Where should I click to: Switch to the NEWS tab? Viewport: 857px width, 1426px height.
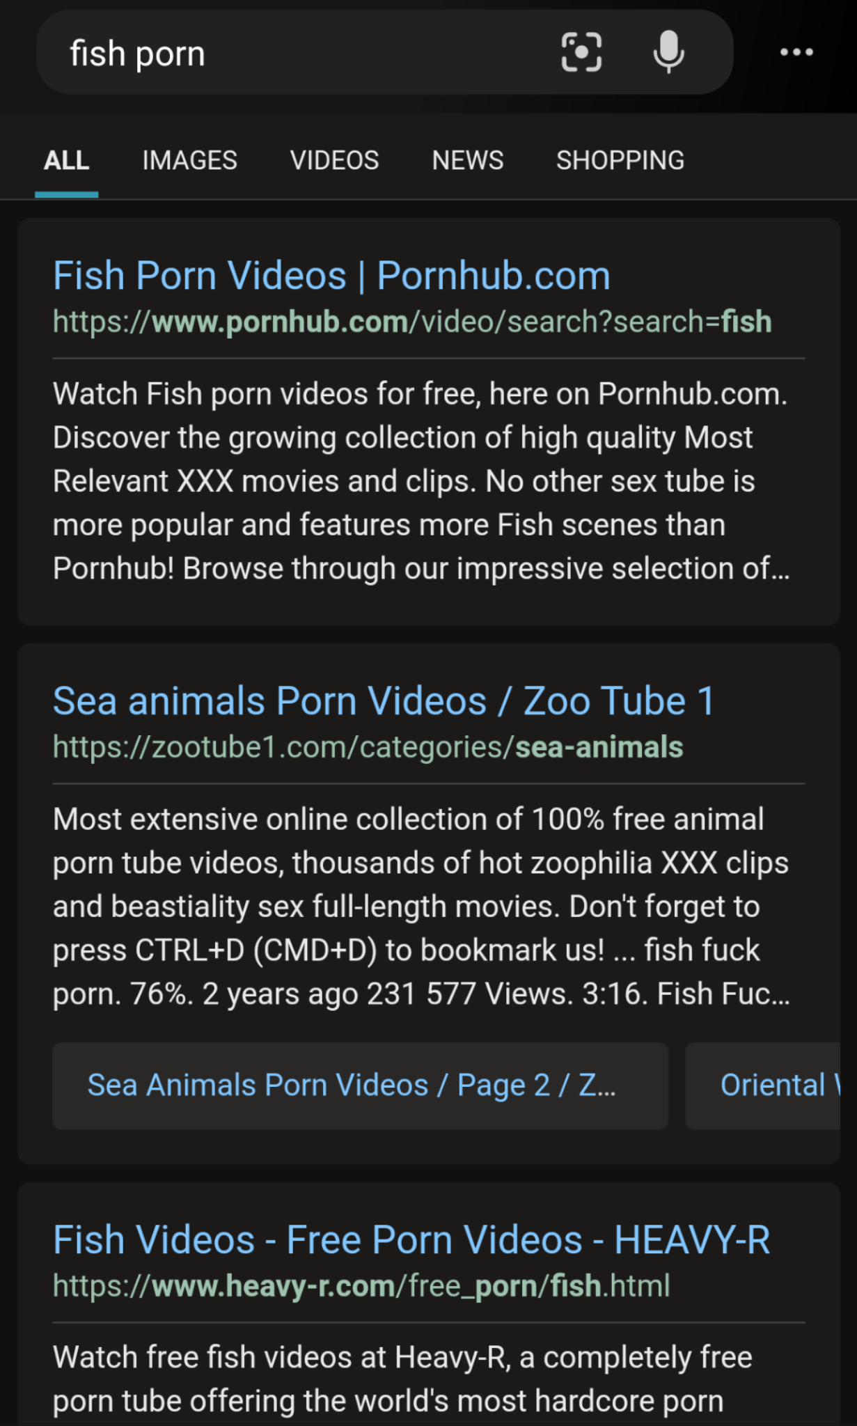pos(467,161)
